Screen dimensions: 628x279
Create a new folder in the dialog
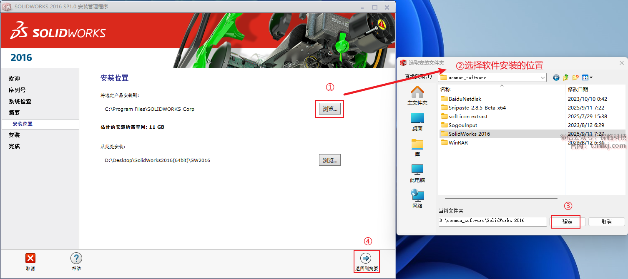(x=575, y=77)
